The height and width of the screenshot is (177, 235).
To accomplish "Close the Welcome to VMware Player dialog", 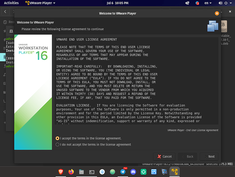I will point(217,13).
